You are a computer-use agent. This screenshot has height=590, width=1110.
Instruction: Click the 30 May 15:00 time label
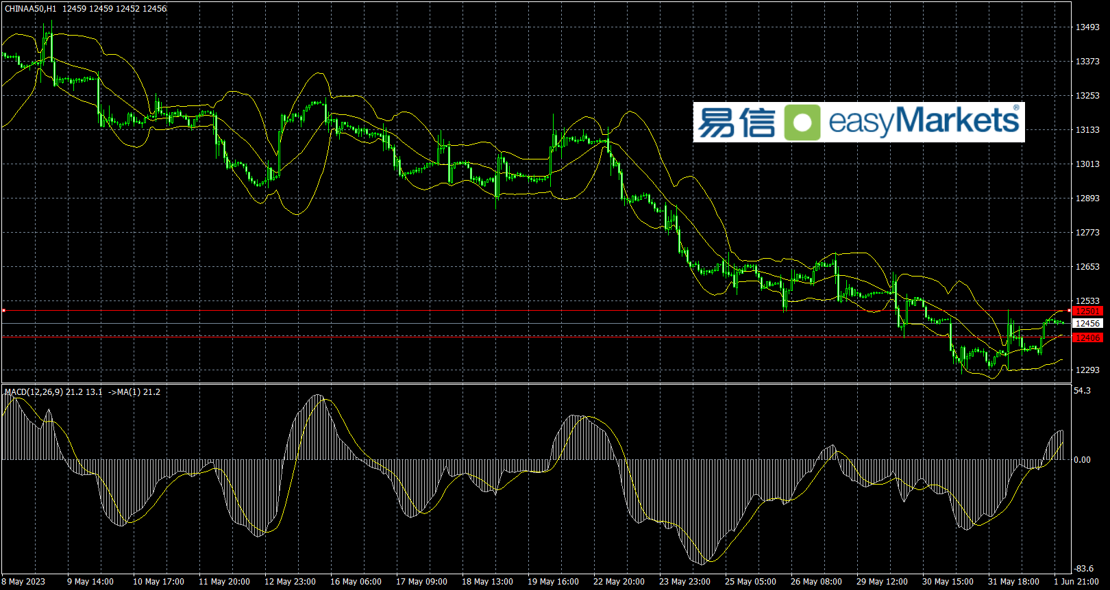[x=948, y=582]
